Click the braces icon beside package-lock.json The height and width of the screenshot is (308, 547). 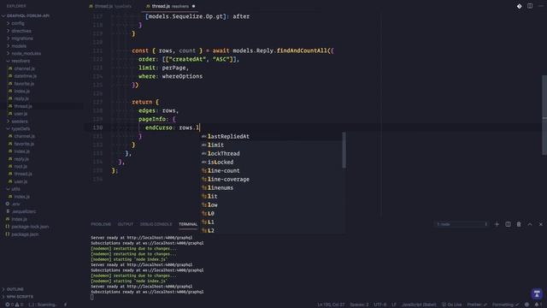point(8,226)
